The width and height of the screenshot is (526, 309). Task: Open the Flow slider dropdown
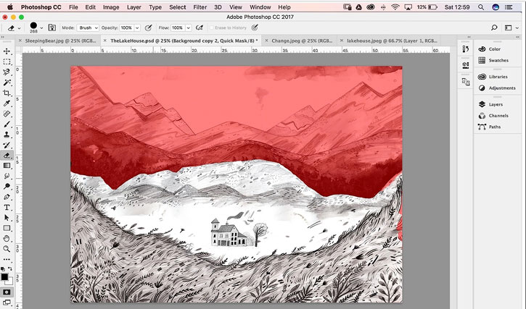[189, 27]
